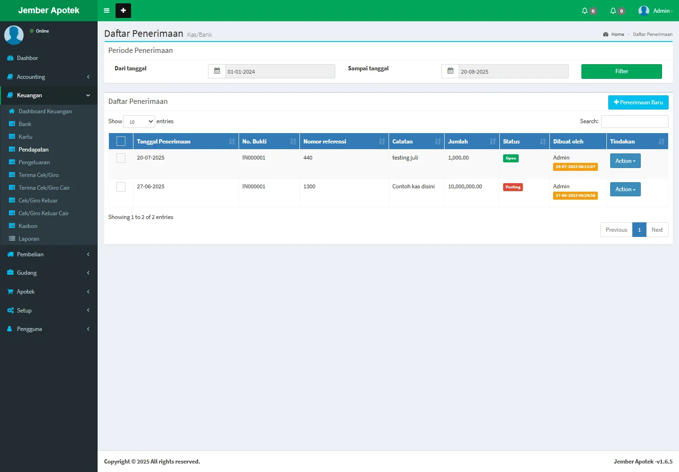Go to Kasbon in the sidebar
Viewport: 679px width, 472px height.
28,226
